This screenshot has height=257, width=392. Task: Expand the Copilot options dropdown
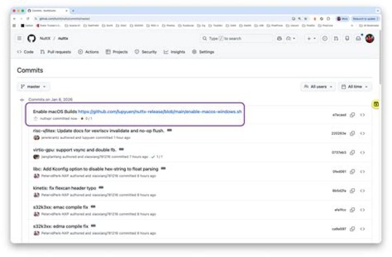[x=291, y=38]
